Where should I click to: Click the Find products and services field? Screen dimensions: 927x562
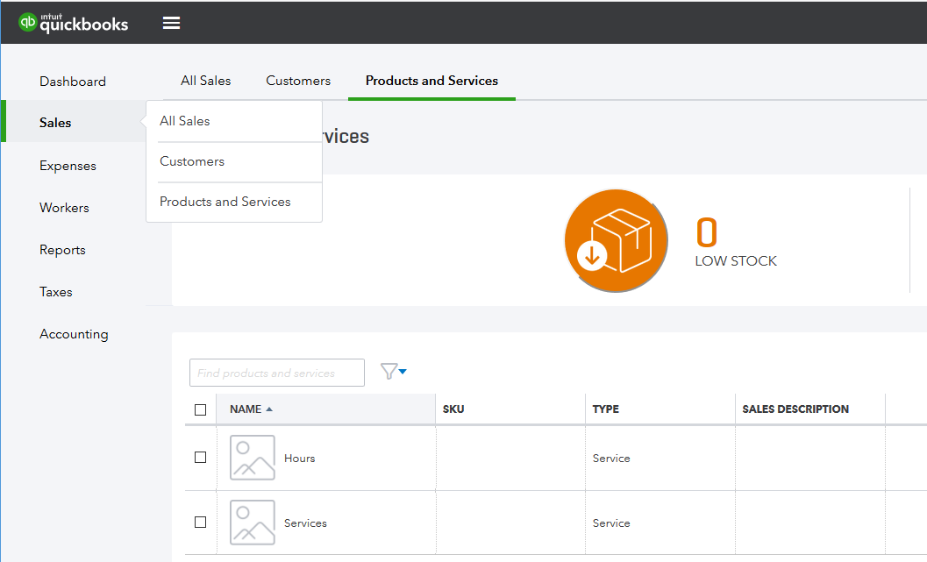pos(277,373)
